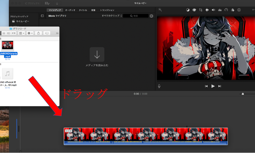Show the clip information inspector

click(239, 10)
